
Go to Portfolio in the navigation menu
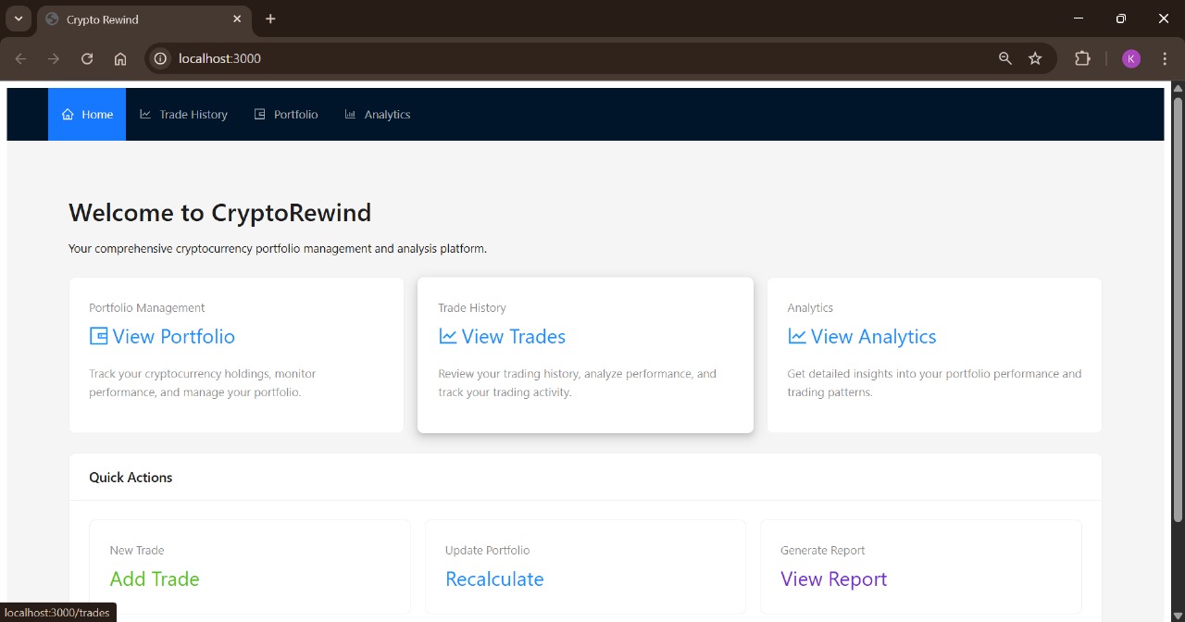pyautogui.click(x=286, y=115)
